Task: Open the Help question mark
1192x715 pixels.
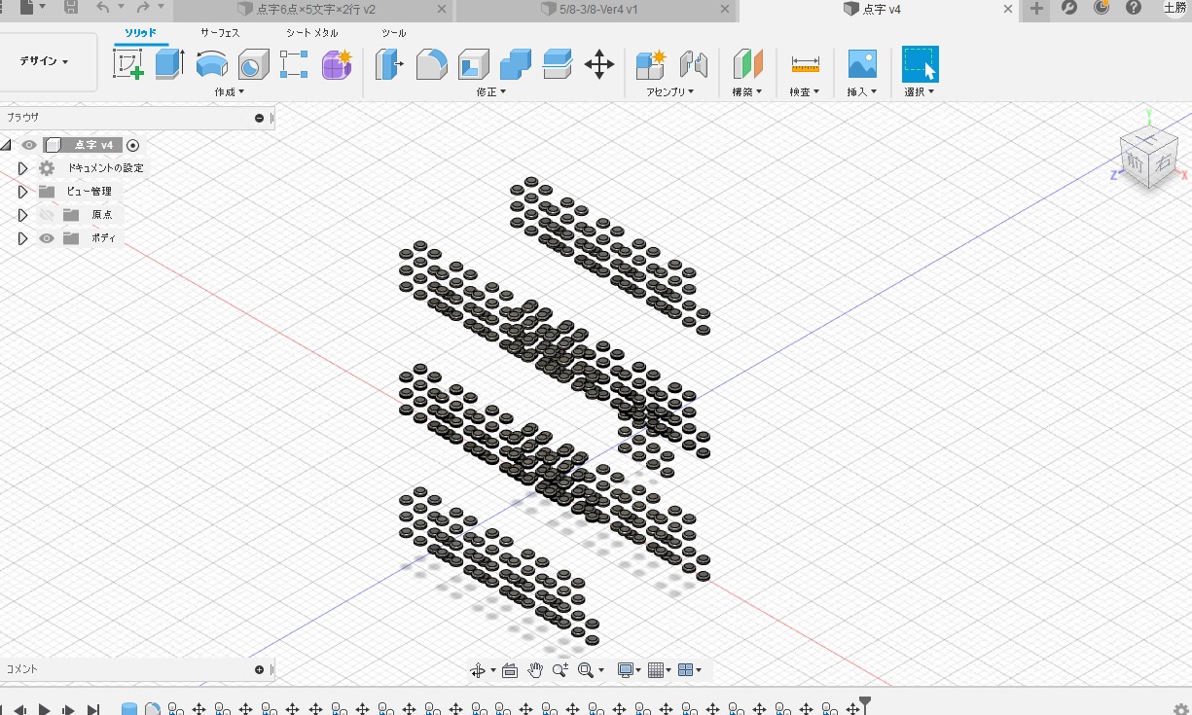Action: pyautogui.click(x=1134, y=8)
